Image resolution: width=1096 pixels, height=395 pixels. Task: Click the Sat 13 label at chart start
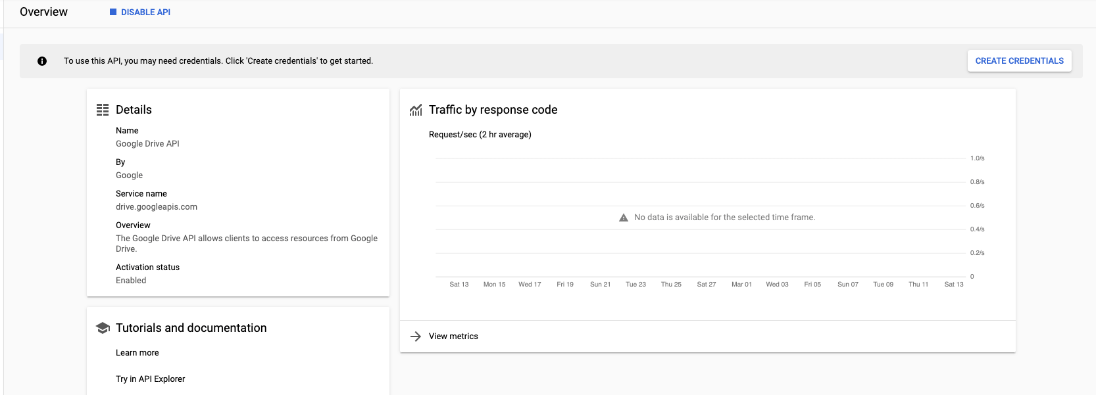pos(459,285)
